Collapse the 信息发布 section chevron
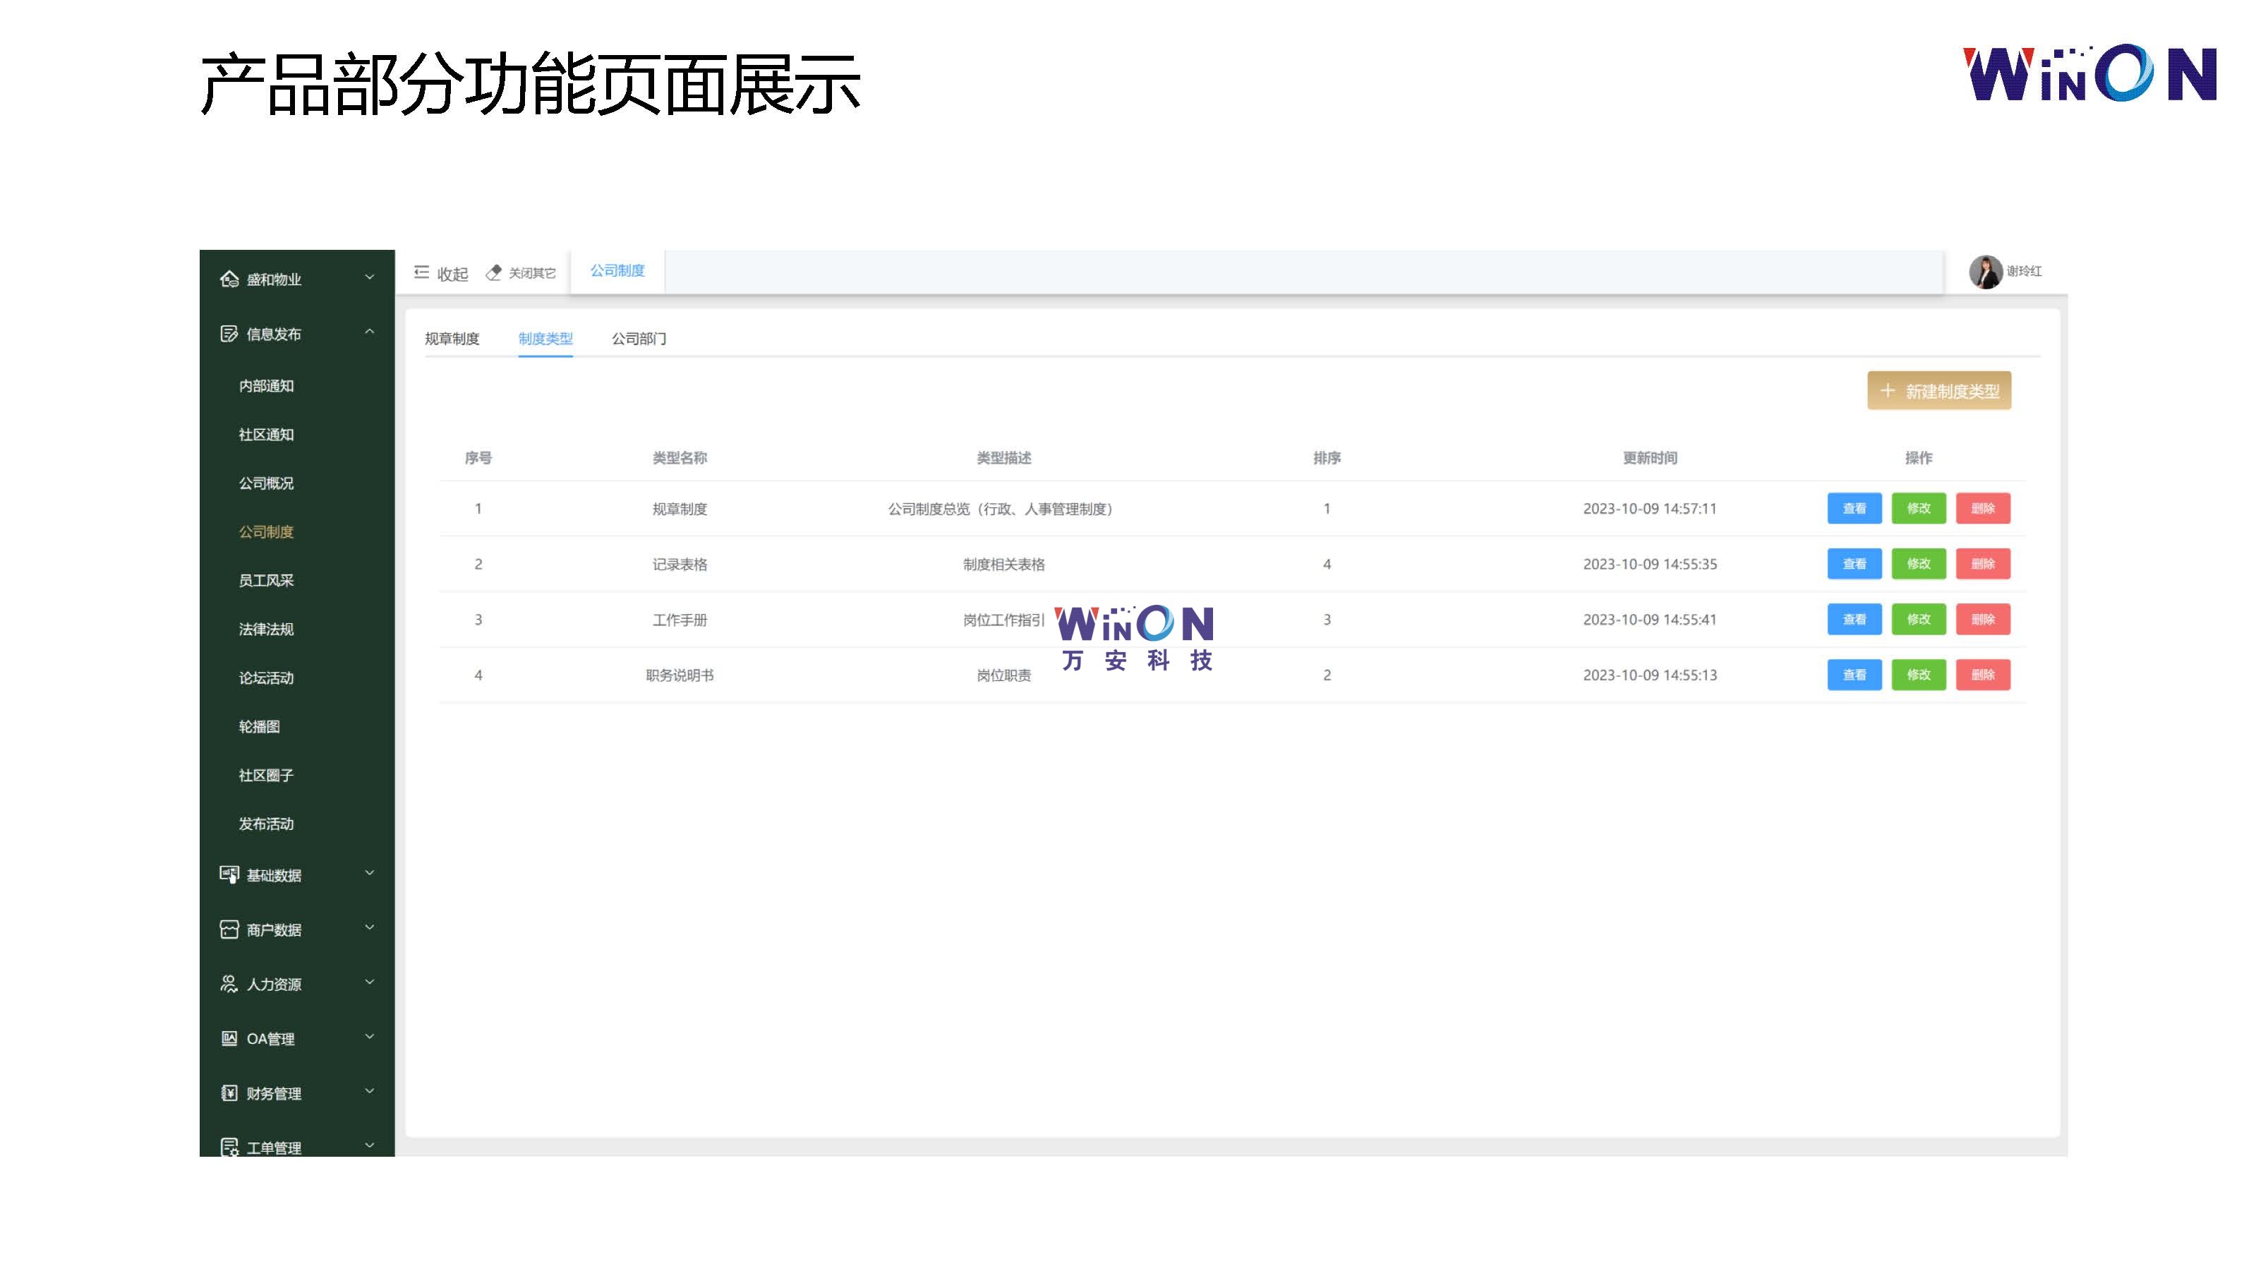2268x1276 pixels. [370, 332]
